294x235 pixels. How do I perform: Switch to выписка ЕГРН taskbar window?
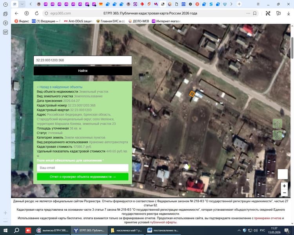click(53, 230)
